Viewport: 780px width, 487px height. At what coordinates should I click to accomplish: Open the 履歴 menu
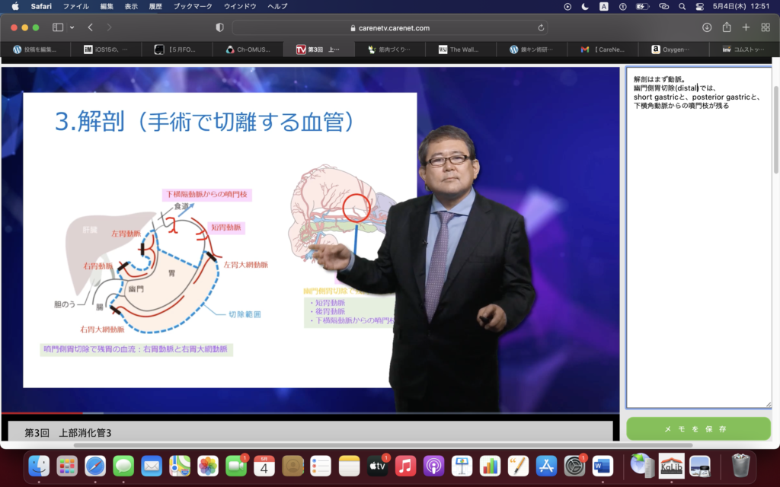pyautogui.click(x=155, y=6)
